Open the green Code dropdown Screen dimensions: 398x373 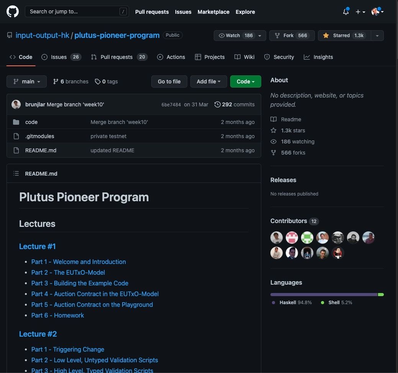[x=246, y=81]
